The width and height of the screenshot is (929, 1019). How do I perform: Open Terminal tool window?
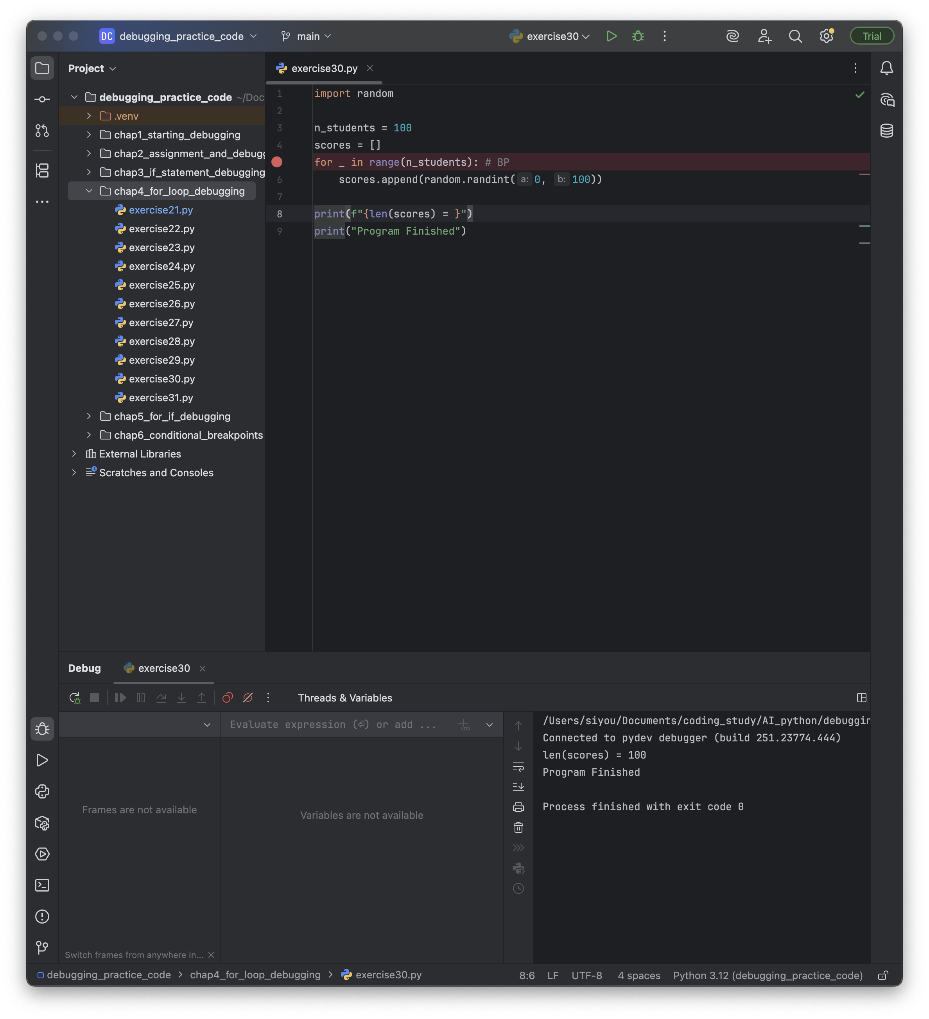click(42, 886)
